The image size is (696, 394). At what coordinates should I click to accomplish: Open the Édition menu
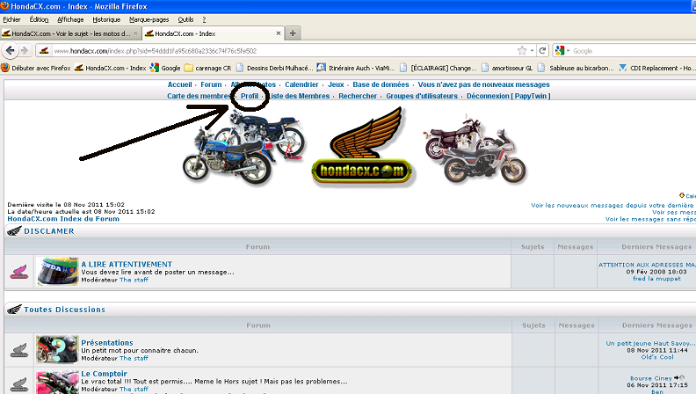39,19
